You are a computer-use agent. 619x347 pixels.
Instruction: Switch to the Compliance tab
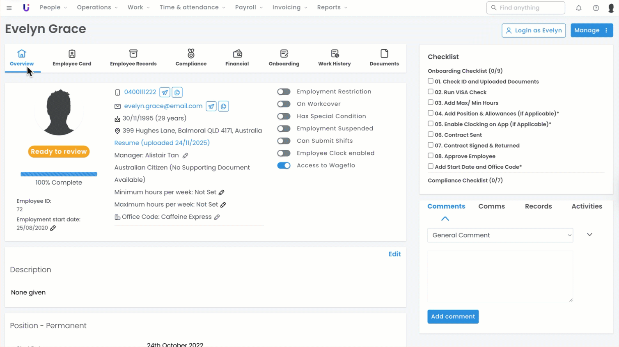[191, 58]
